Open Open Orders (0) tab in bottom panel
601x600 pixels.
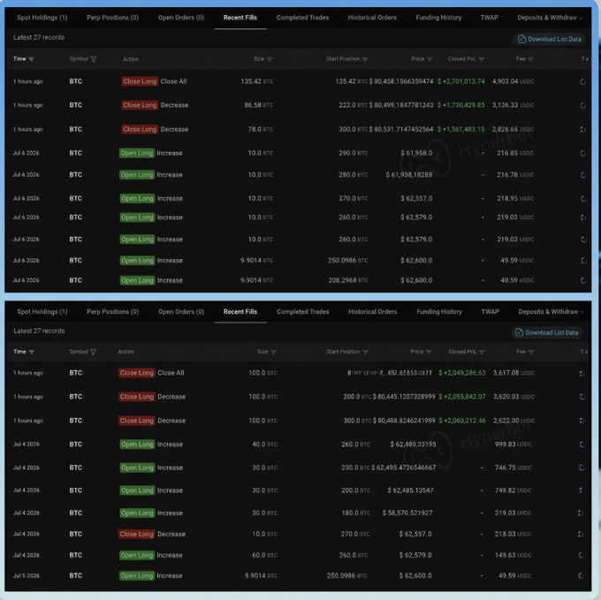[x=181, y=312]
